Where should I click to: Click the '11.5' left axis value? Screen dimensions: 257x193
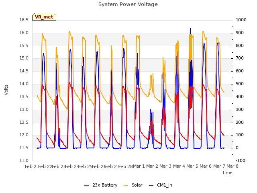point(24,148)
